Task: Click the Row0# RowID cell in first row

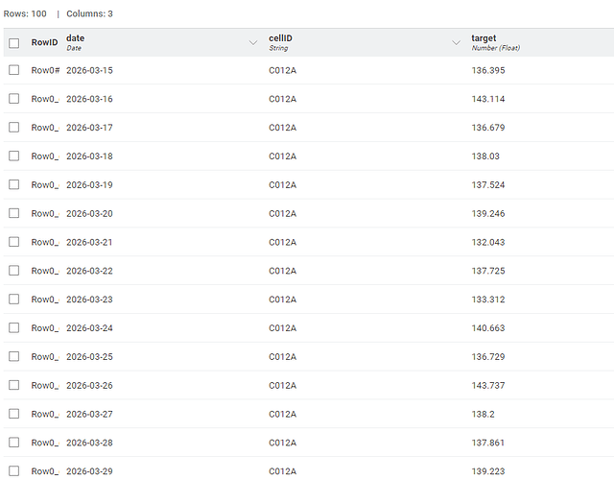Action: 45,70
